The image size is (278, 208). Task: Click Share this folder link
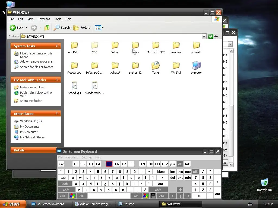[x=31, y=101]
